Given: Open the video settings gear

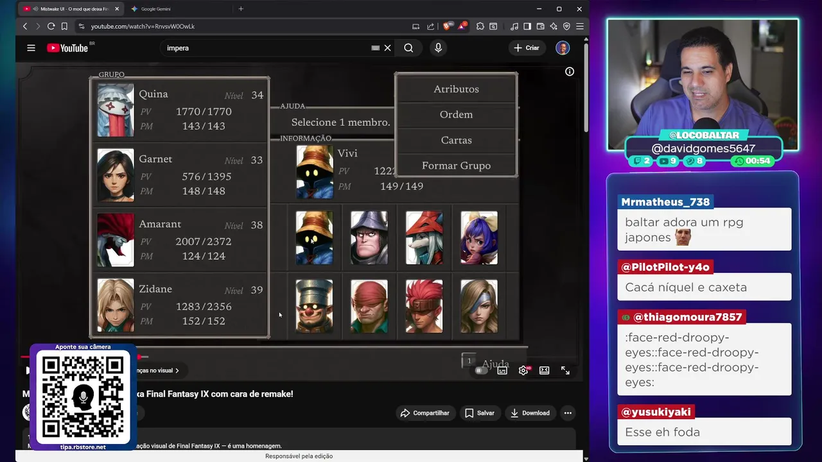Looking at the screenshot, I should click(523, 370).
